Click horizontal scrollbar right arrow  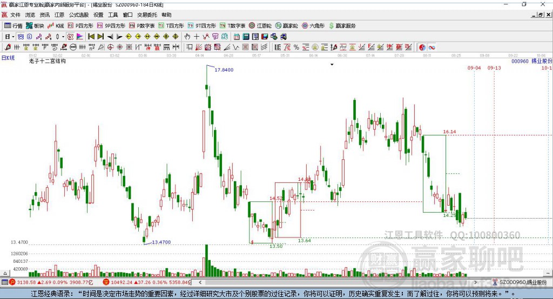[475, 282]
